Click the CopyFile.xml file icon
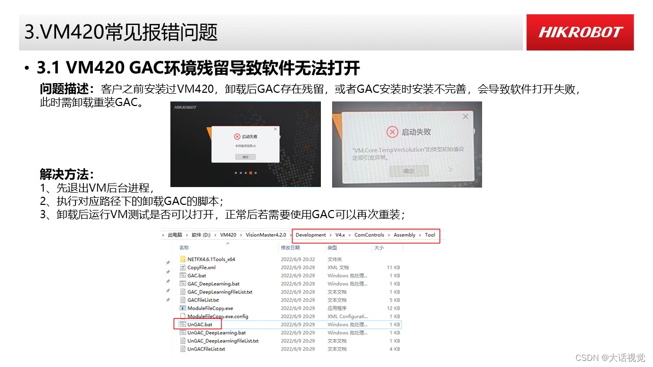 coord(183,268)
